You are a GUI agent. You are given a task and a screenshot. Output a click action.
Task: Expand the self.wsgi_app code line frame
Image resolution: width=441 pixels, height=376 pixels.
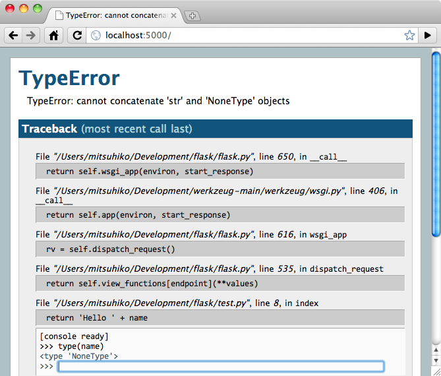[220, 172]
